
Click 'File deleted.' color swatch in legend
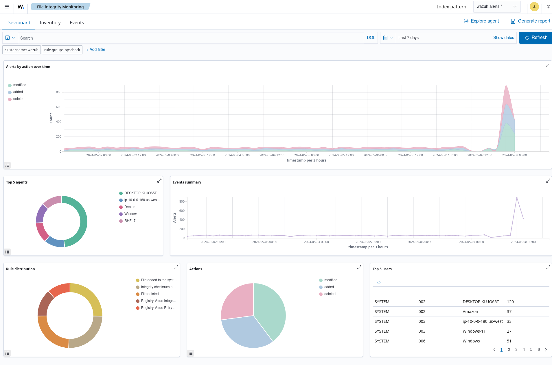point(138,294)
